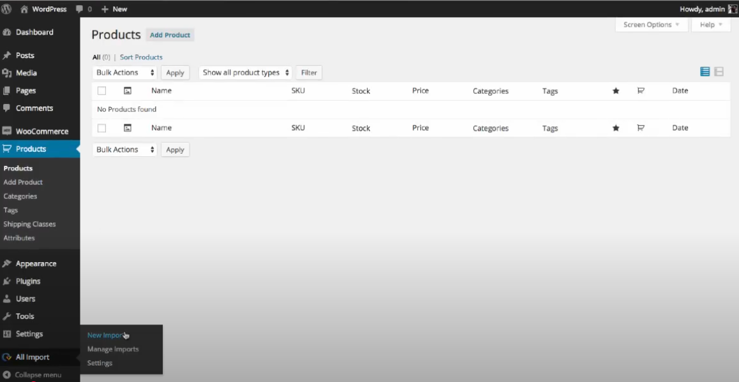Open the Sort Products link
Viewport: 739px width, 382px height.
point(142,57)
